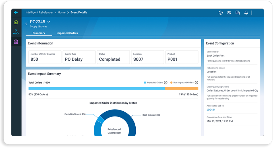Switch to the Impacted Orders tab
Screen dimensions: 273x153
[67, 33]
